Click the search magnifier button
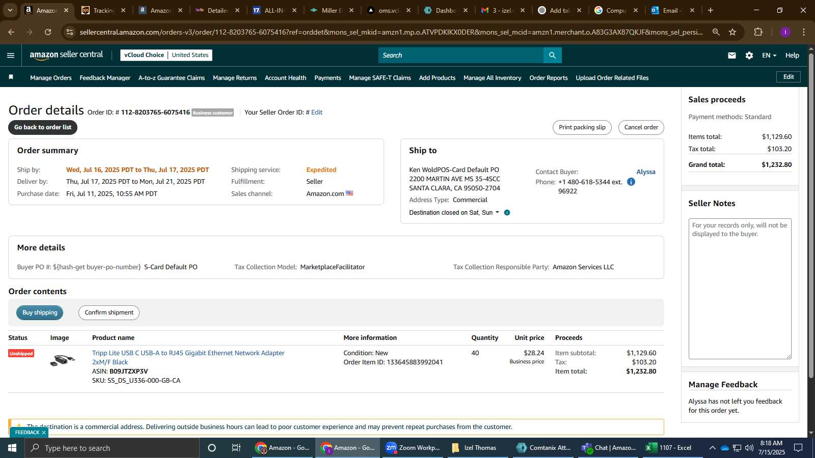This screenshot has width=815, height=458. coord(552,55)
